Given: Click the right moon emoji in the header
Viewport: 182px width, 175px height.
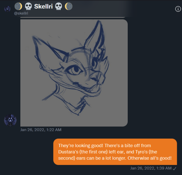Looking at the screenshot, I should pyautogui.click(x=69, y=6).
